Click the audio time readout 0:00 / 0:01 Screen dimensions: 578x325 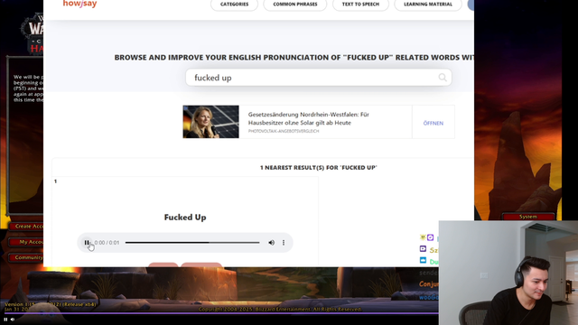(107, 243)
